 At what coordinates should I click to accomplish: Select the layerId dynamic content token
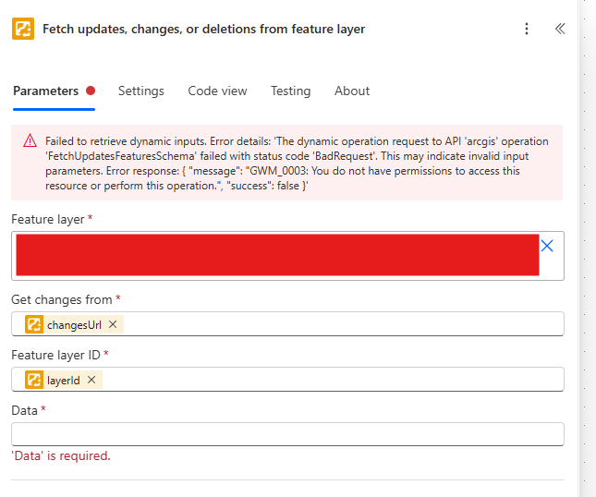coord(64,380)
